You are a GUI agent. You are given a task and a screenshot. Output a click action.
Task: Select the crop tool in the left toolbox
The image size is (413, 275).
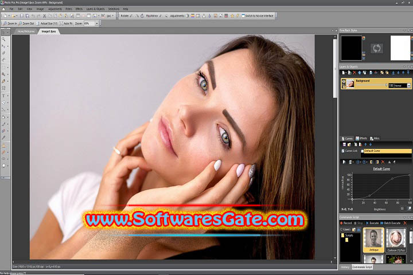pyautogui.click(x=3, y=53)
